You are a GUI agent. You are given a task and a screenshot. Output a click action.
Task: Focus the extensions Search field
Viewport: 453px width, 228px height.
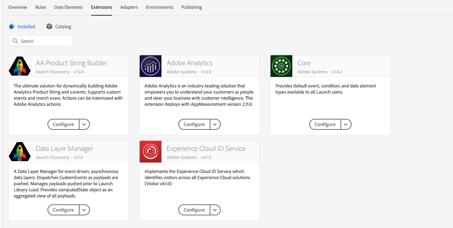click(41, 41)
